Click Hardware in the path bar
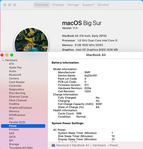The height and width of the screenshot is (149, 143). tap(99, 145)
